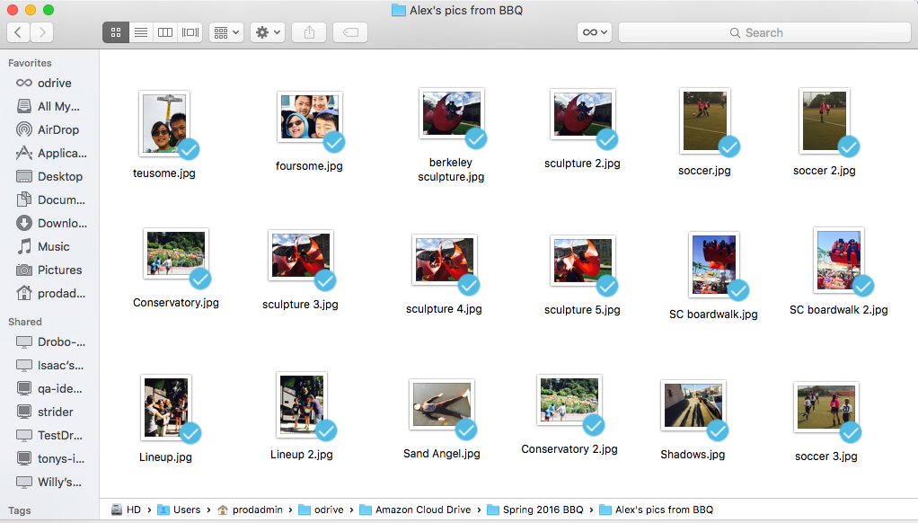Screen dimensions: 918x523
Task: Go to Desktop in the sidebar
Action: tap(49, 177)
